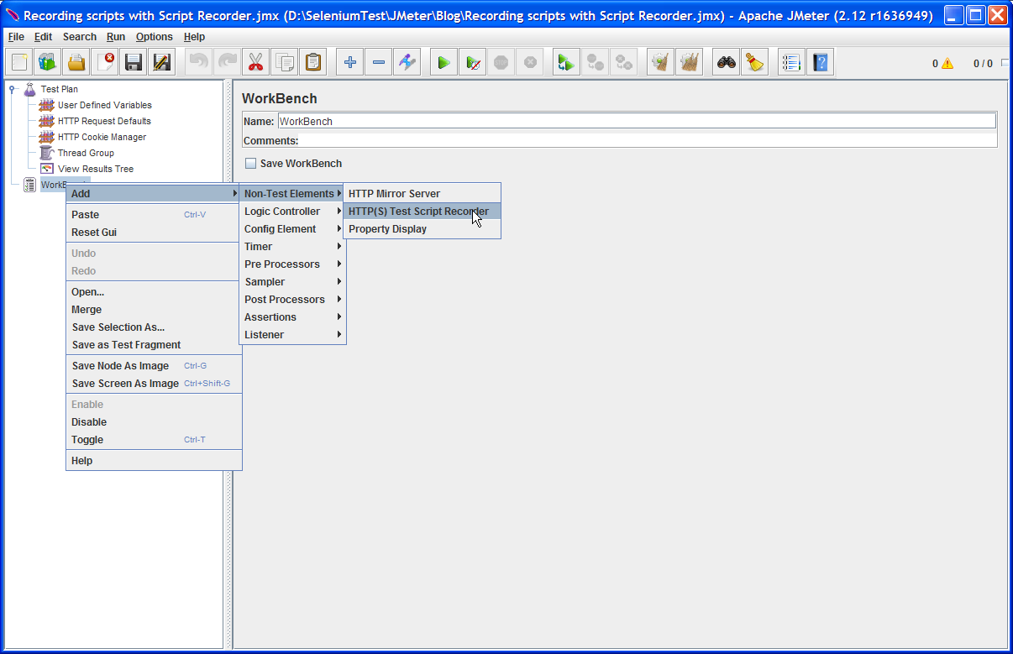The image size is (1013, 654).
Task: Click the Shutdown round X icon
Action: [x=530, y=62]
